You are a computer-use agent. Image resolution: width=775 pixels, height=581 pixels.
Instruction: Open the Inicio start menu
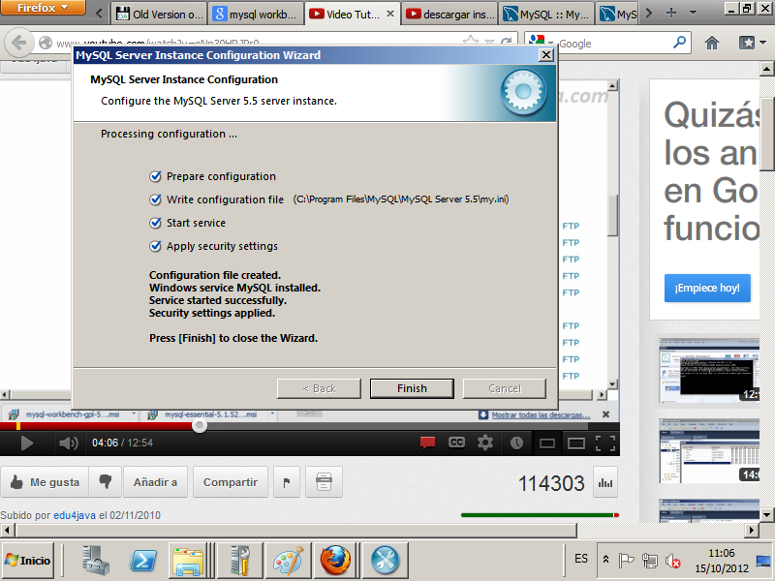(28, 561)
